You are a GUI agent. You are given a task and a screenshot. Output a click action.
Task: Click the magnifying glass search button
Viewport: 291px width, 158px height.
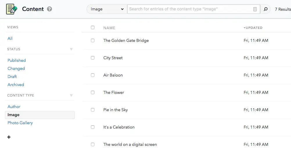(265, 9)
